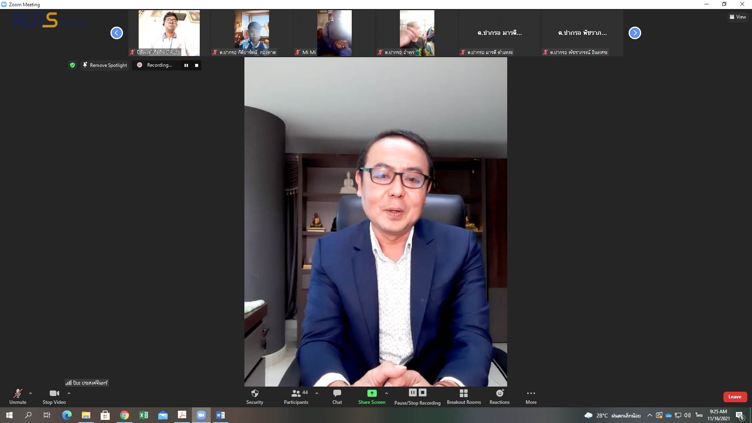Open weather widget showing 28°C
The image size is (752, 423).
click(x=612, y=416)
